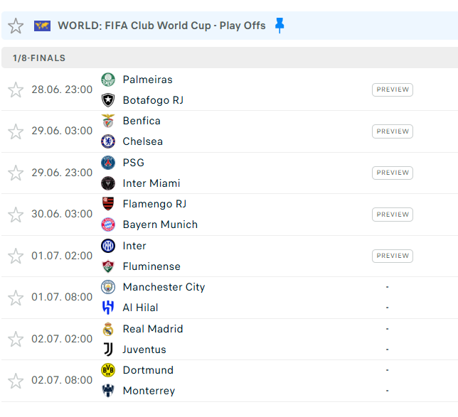Click the Palmeiras team crest
This screenshot has width=458, height=417.
coord(108,80)
